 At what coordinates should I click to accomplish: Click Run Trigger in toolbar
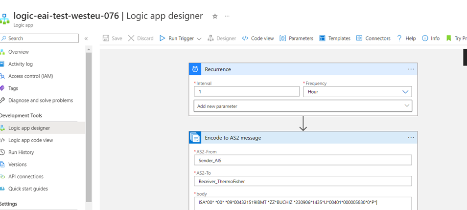pyautogui.click(x=178, y=38)
